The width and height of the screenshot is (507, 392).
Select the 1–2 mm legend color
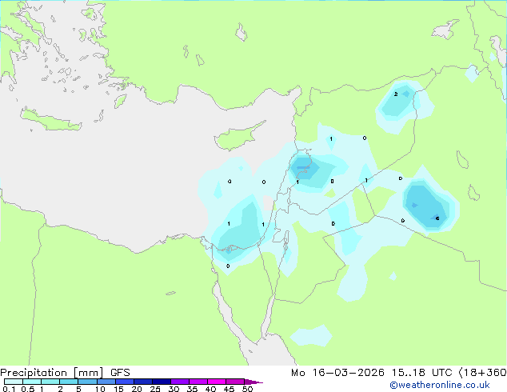(50, 382)
